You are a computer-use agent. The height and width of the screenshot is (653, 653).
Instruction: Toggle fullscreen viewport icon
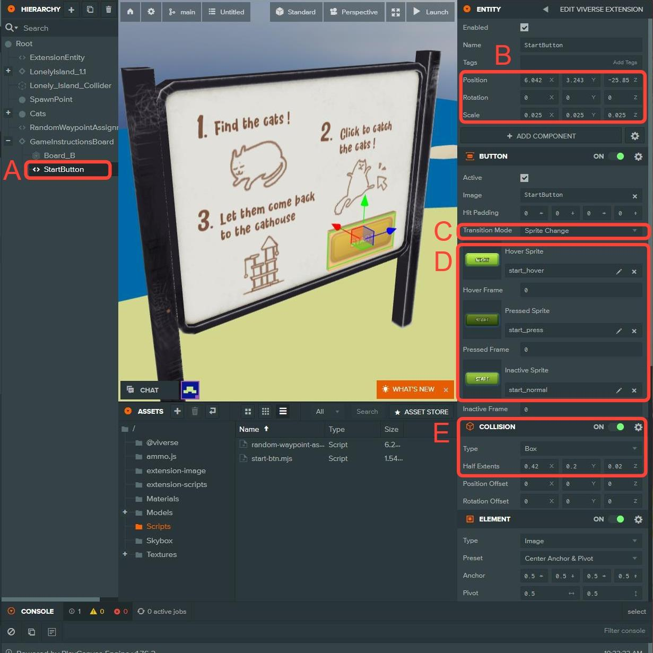(x=396, y=12)
